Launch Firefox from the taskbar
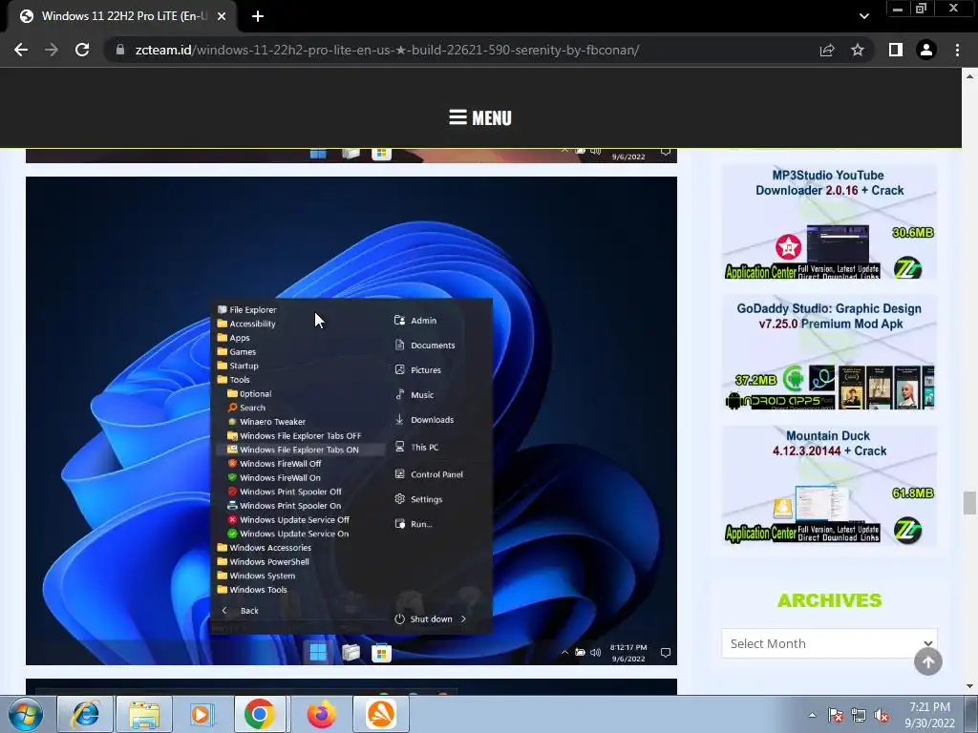The image size is (978, 733). (321, 714)
